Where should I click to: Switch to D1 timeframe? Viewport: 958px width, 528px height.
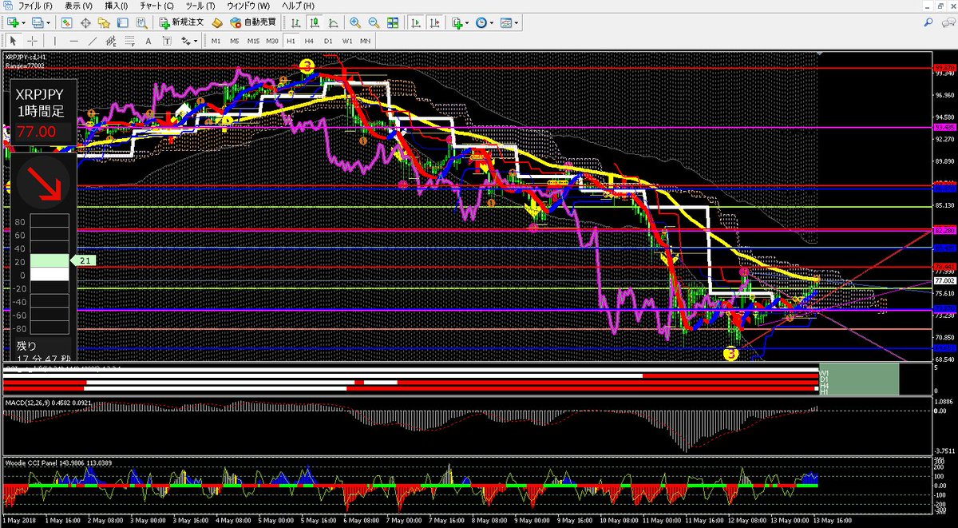[x=328, y=41]
